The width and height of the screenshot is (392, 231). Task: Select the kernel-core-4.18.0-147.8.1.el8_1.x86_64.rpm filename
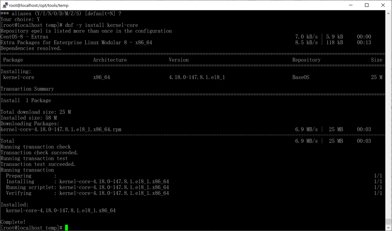(60, 129)
